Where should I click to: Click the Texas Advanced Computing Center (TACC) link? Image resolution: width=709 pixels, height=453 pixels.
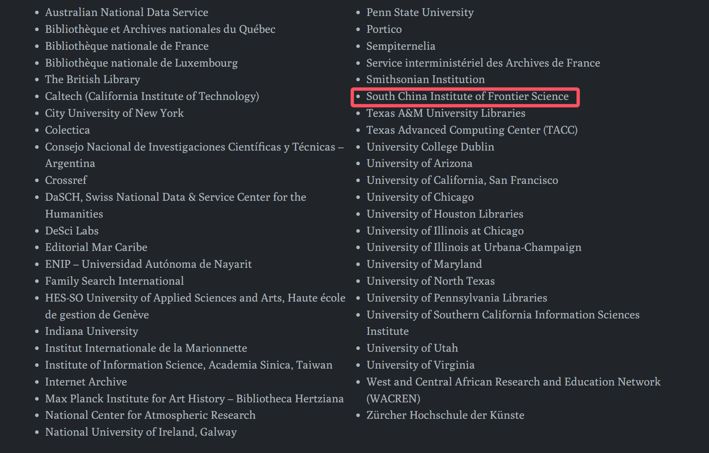click(x=472, y=130)
